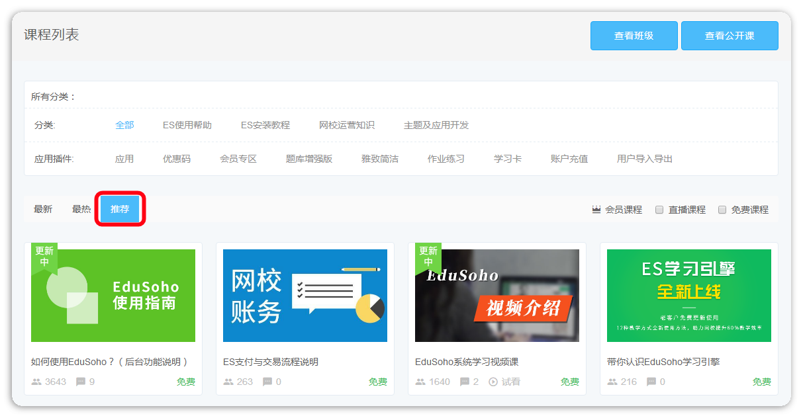Click the student count icon under EduSoho使用指南 course
This screenshot has height=418, width=803.
[36, 382]
